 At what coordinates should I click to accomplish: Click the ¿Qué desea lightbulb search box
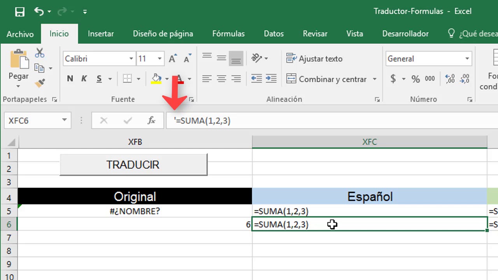(x=473, y=34)
